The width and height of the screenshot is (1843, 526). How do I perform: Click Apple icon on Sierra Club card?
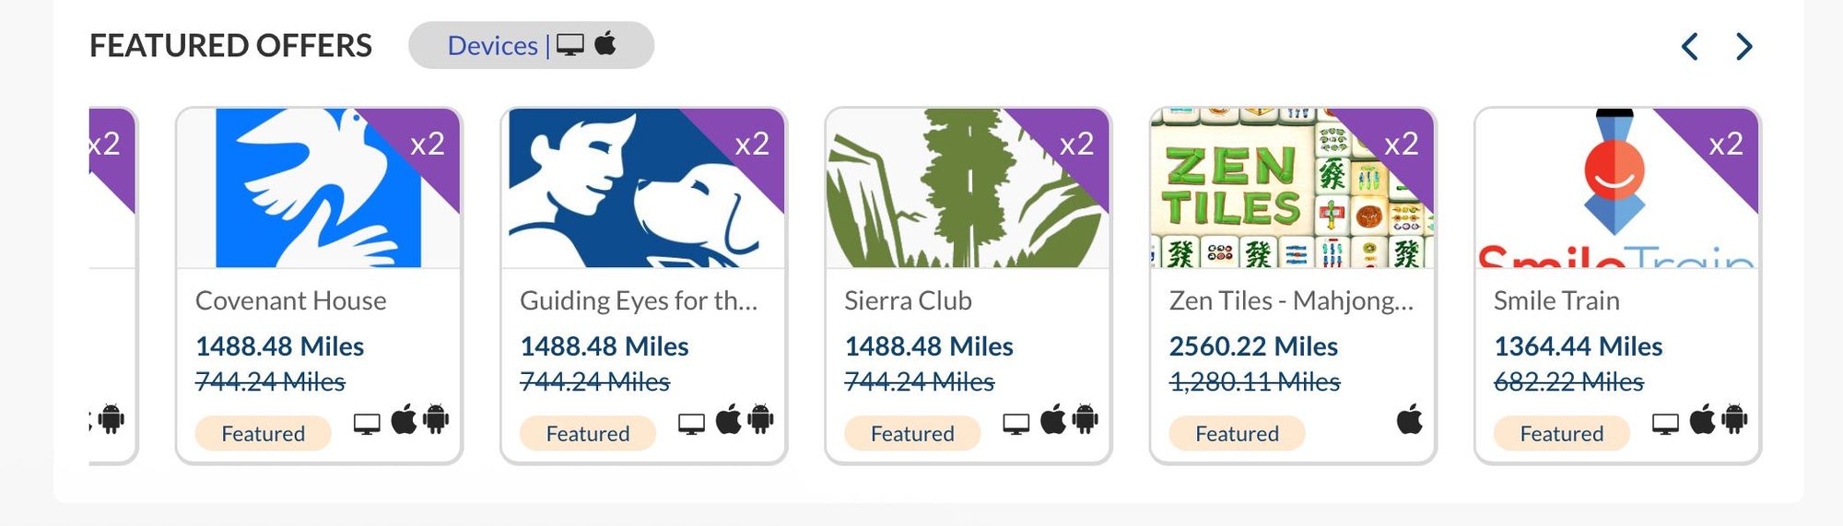coord(1053,420)
